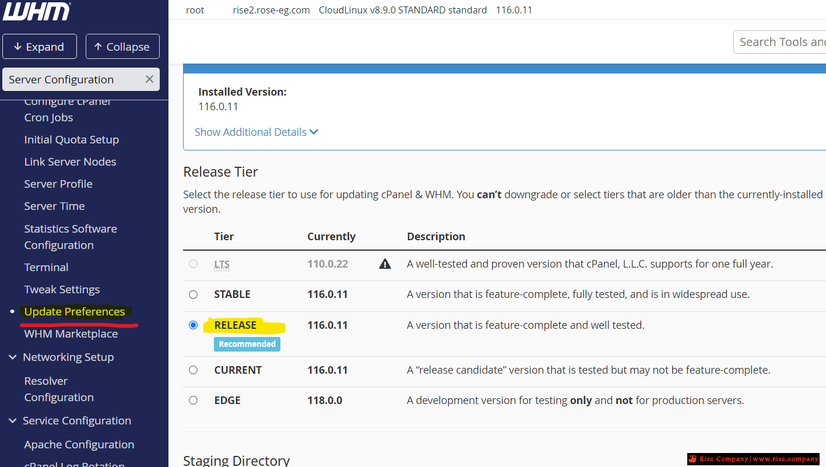Click the hostname rise2.rose-eg.com

(x=271, y=10)
